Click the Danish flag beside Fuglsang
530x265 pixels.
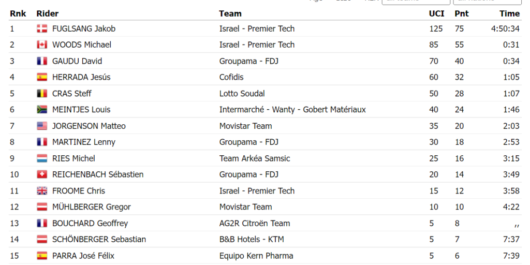pyautogui.click(x=42, y=28)
